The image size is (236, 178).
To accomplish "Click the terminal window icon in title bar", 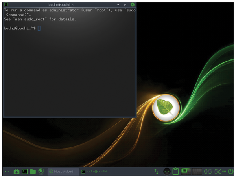I will coord(6,4).
